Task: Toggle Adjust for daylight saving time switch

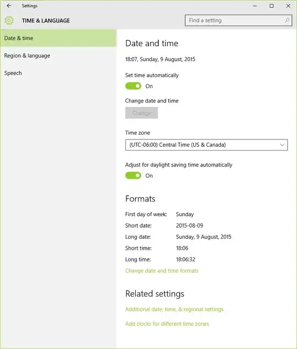Action: [x=133, y=175]
